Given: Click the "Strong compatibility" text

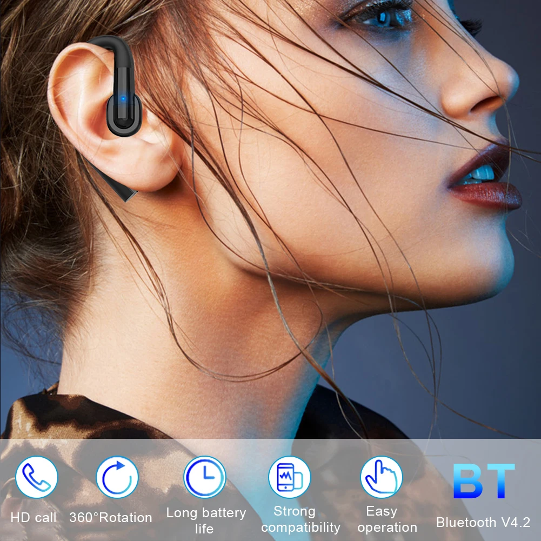Looking at the screenshot, I should [x=300, y=519].
